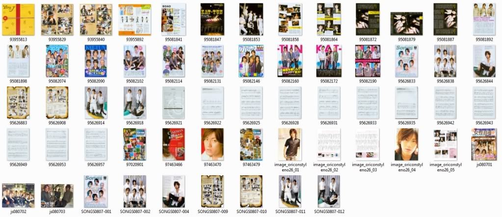Click the file name label 95626933
The image size is (502, 217).
pos(368,123)
